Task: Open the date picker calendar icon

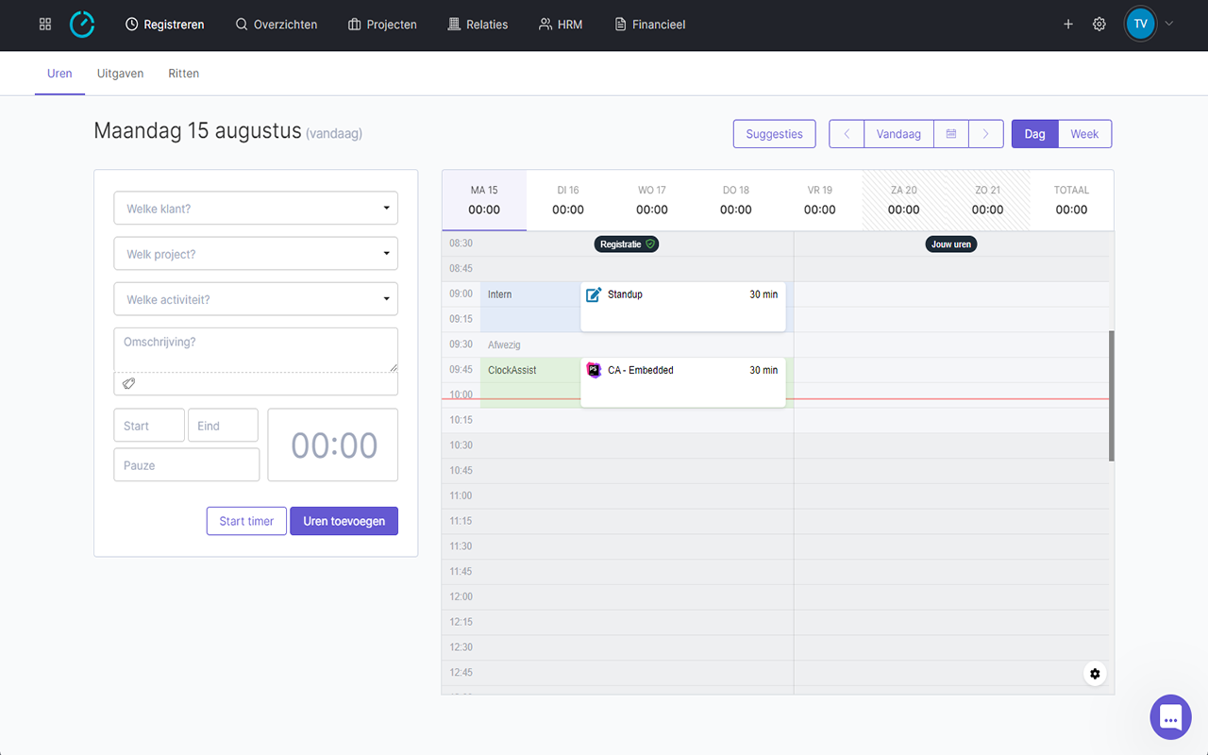Action: (x=950, y=133)
